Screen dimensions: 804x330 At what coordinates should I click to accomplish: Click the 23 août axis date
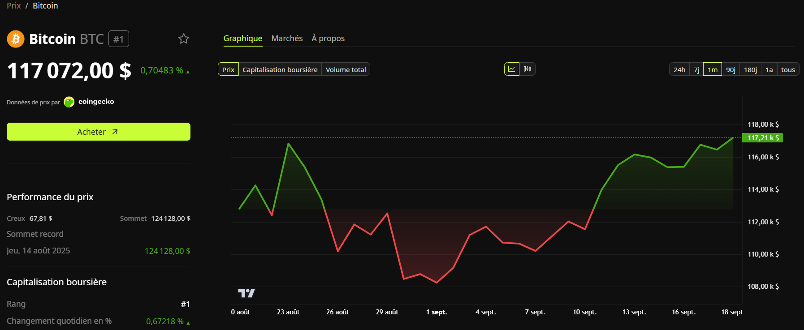288,312
